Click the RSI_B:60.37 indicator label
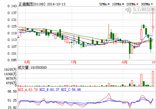This screenshot has height=109, width=156. 49,90
